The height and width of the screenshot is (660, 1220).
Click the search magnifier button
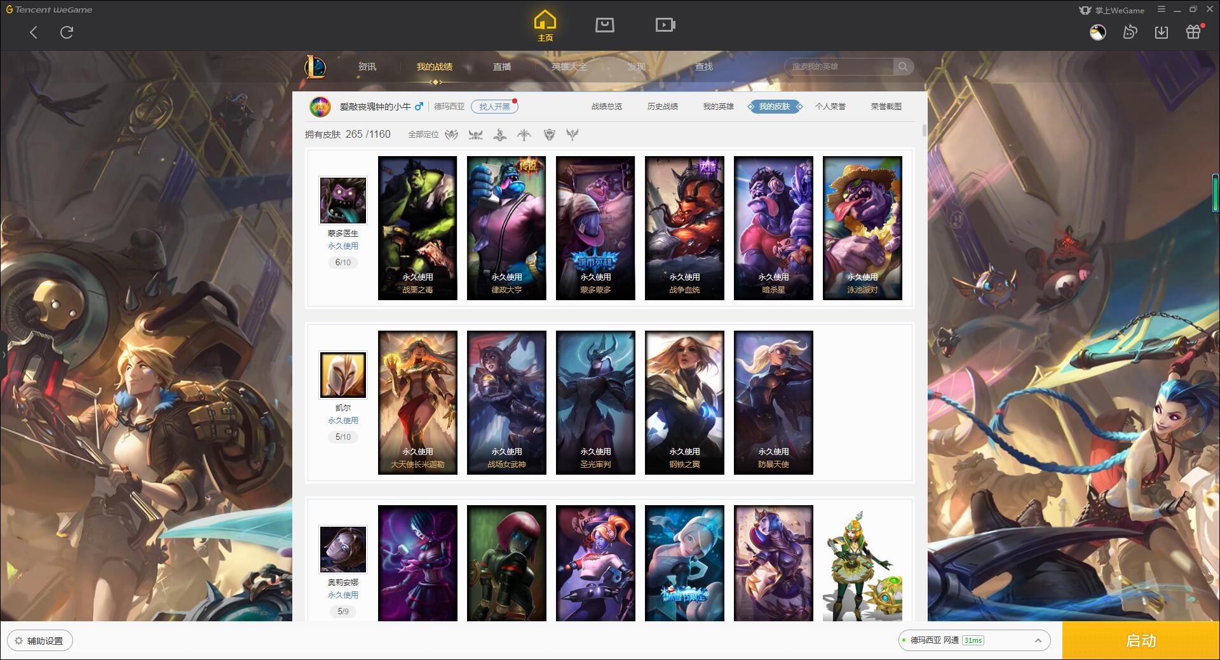pos(903,67)
